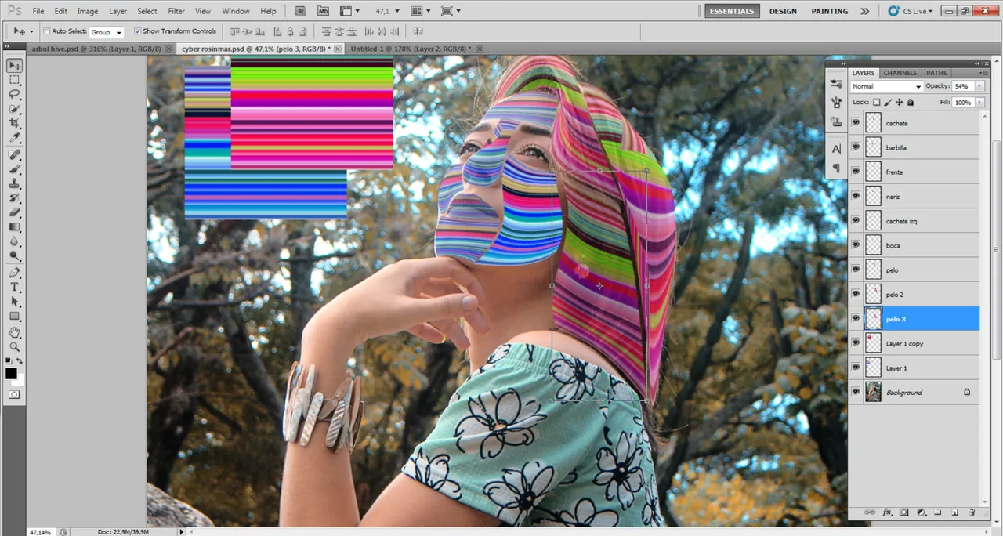Uncheck Show Transform Controls
The height and width of the screenshot is (536, 1003).
point(138,31)
